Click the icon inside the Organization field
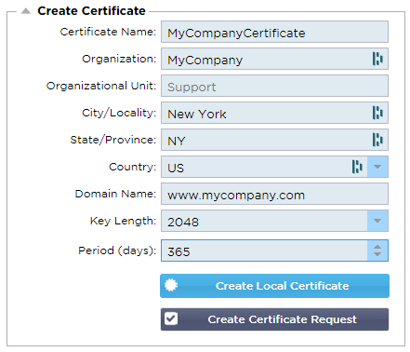 tap(377, 59)
